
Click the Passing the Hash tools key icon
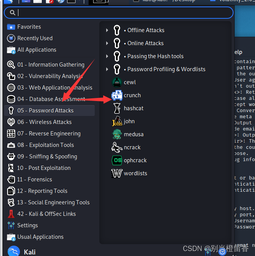tap(117, 56)
